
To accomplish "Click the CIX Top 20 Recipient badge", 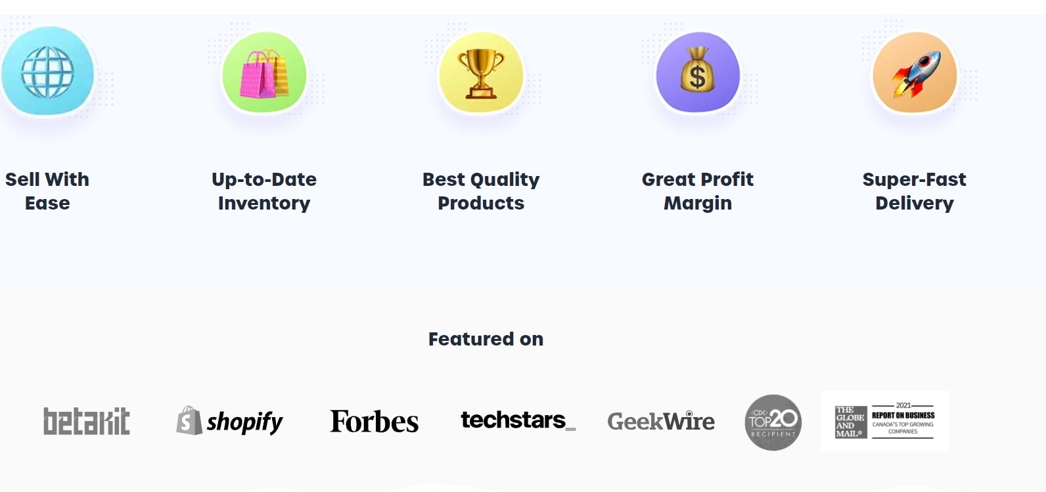I will click(x=773, y=422).
